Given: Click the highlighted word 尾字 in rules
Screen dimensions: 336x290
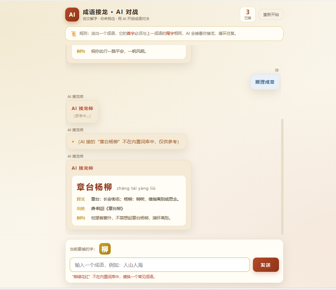Looking at the screenshot, I should pyautogui.click(x=170, y=33).
